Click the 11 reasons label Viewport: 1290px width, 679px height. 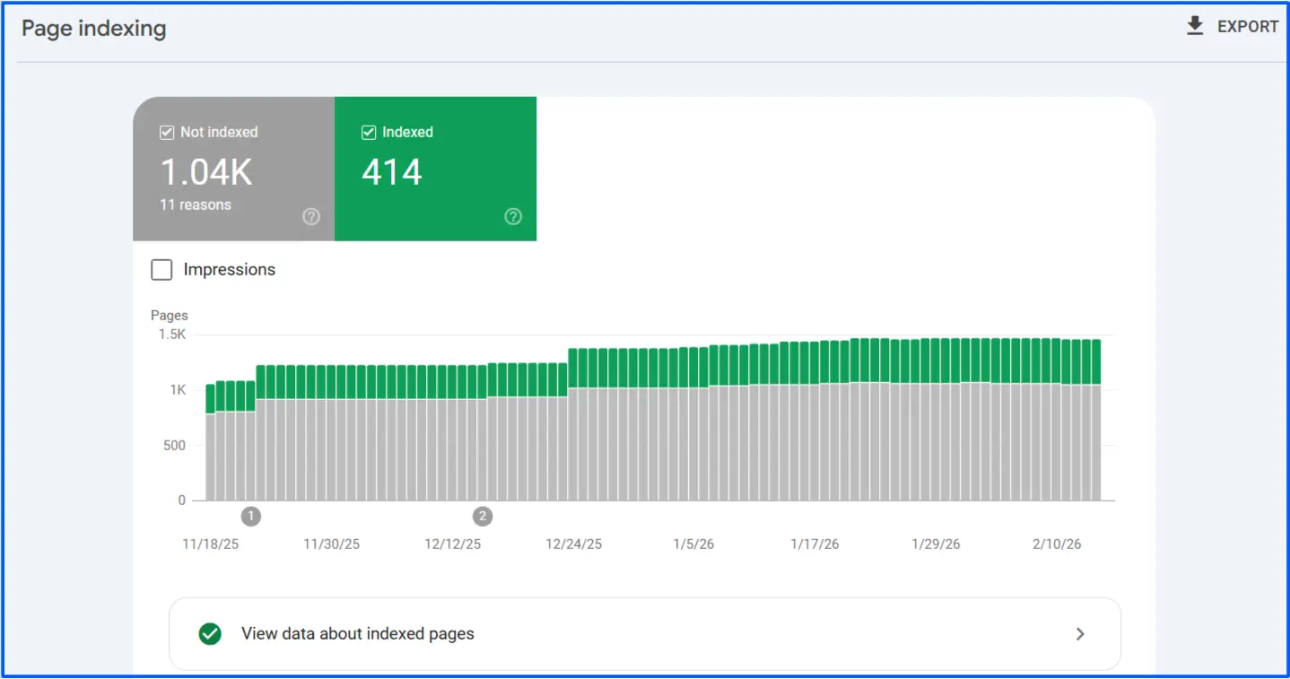point(196,205)
